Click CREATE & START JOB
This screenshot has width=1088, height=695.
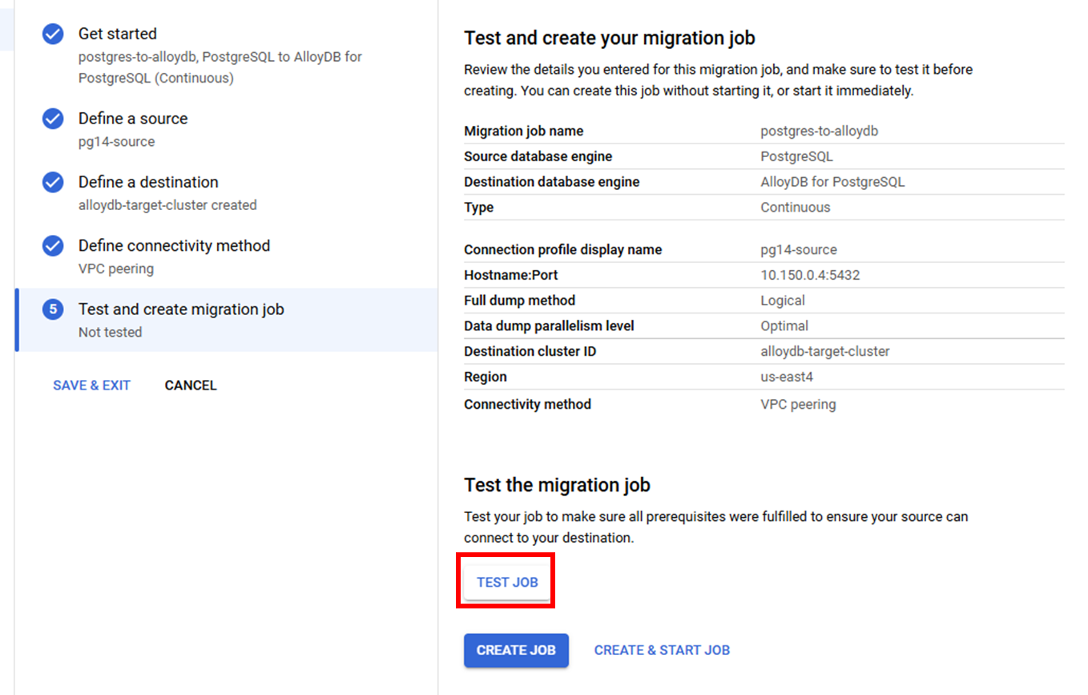662,650
